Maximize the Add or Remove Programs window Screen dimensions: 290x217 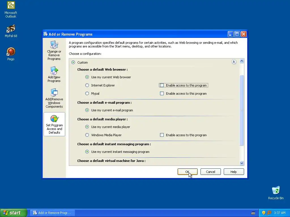(237, 34)
